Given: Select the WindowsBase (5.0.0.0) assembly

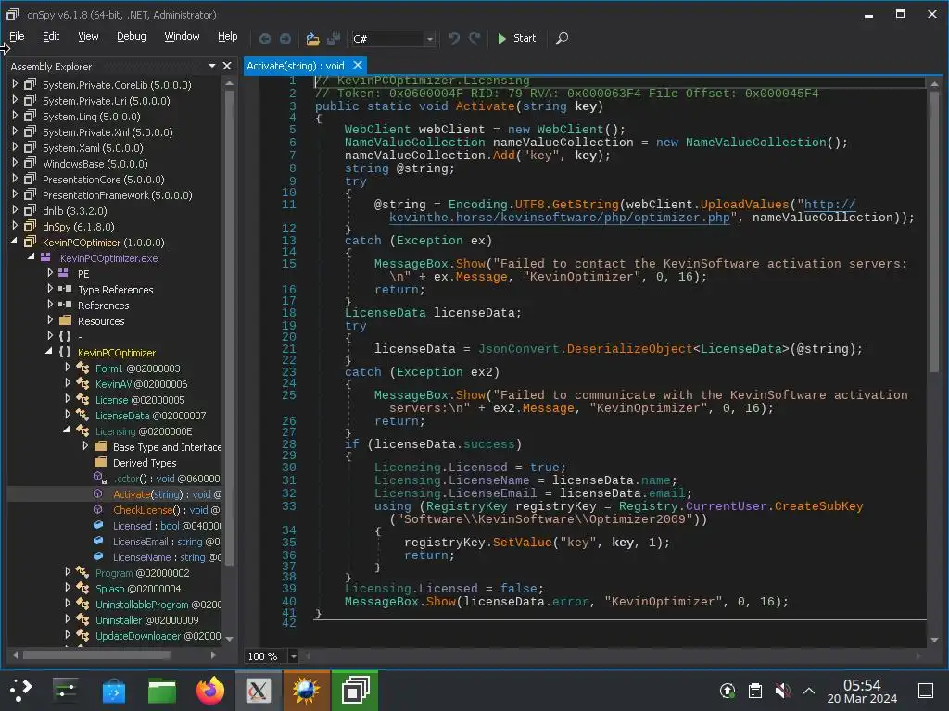Looking at the screenshot, I should pos(95,164).
